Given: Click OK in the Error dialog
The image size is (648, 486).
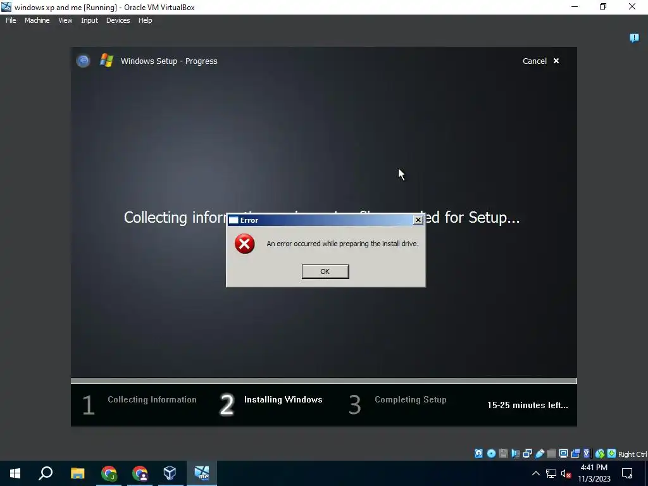Looking at the screenshot, I should [x=325, y=271].
